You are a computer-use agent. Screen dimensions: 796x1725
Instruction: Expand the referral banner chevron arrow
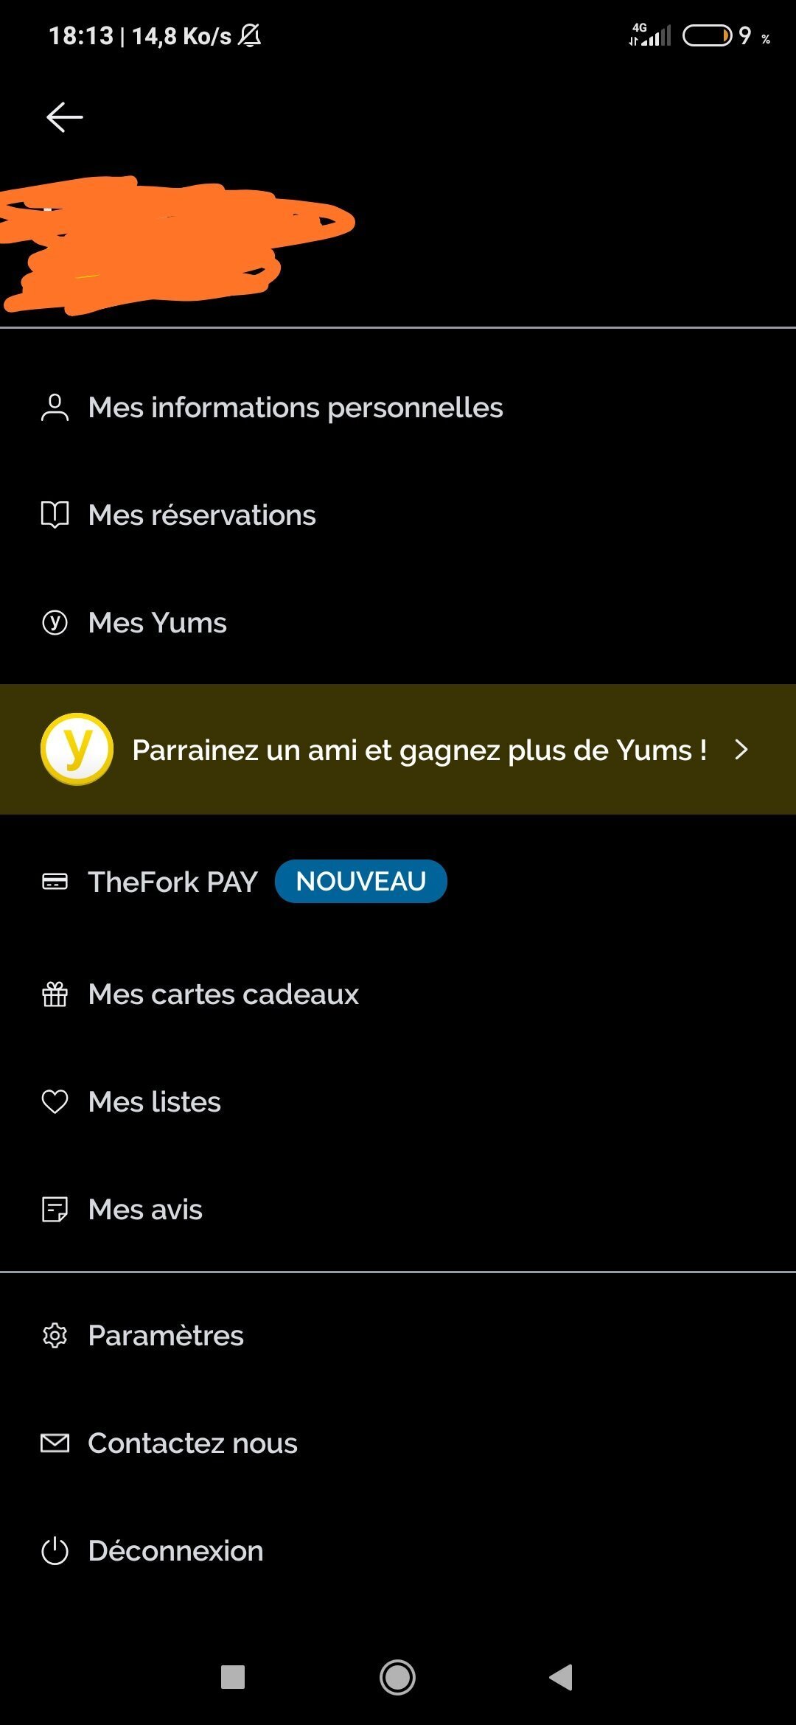741,750
